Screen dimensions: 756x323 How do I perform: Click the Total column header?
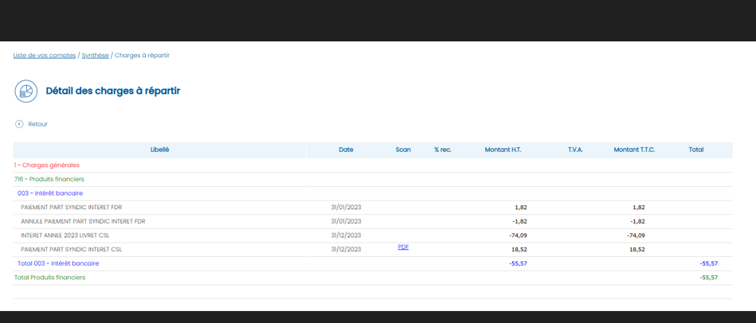(695, 150)
